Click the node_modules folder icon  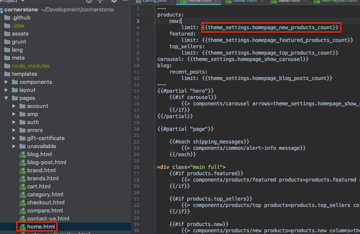7,66
